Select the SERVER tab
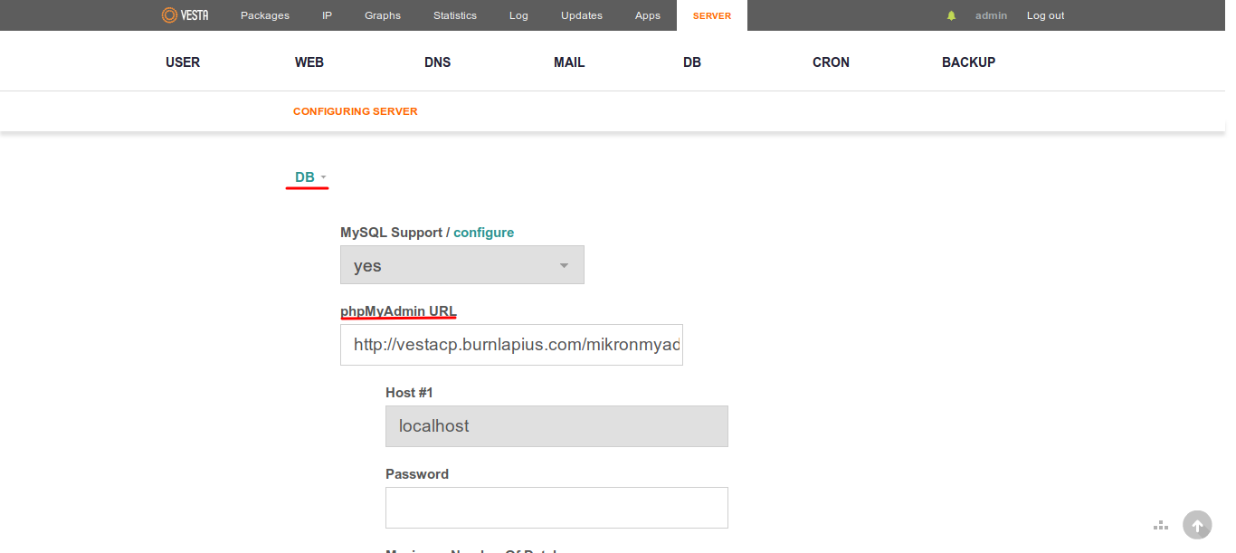The image size is (1236, 553). tap(712, 15)
